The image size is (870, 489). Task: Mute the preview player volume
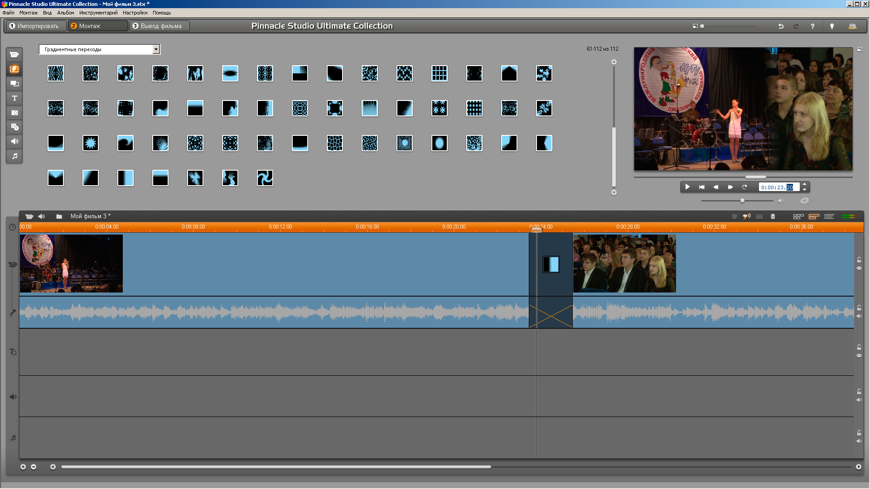(780, 201)
